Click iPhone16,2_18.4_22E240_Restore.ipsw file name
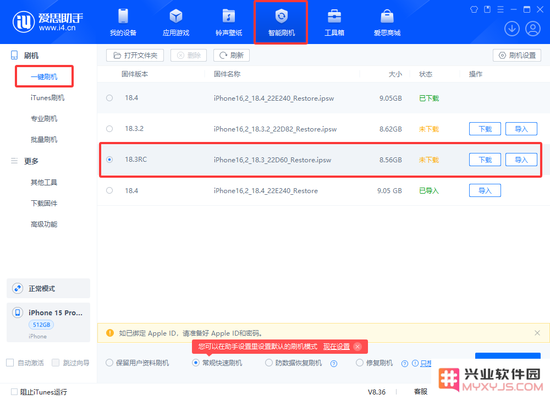 [x=274, y=98]
